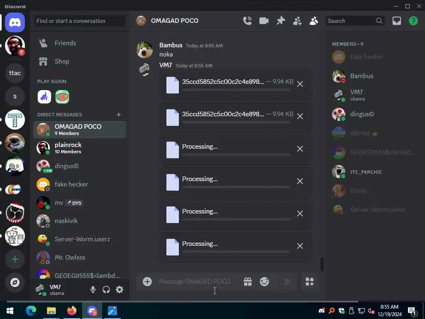Toggle microphone mute

[x=93, y=290]
